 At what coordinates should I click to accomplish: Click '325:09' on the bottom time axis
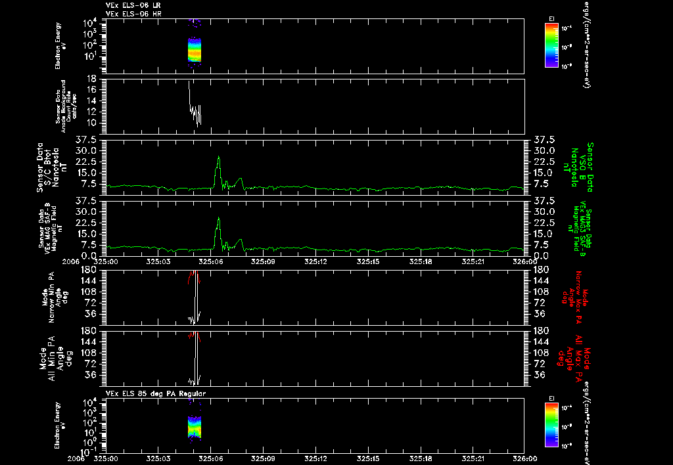(263, 458)
